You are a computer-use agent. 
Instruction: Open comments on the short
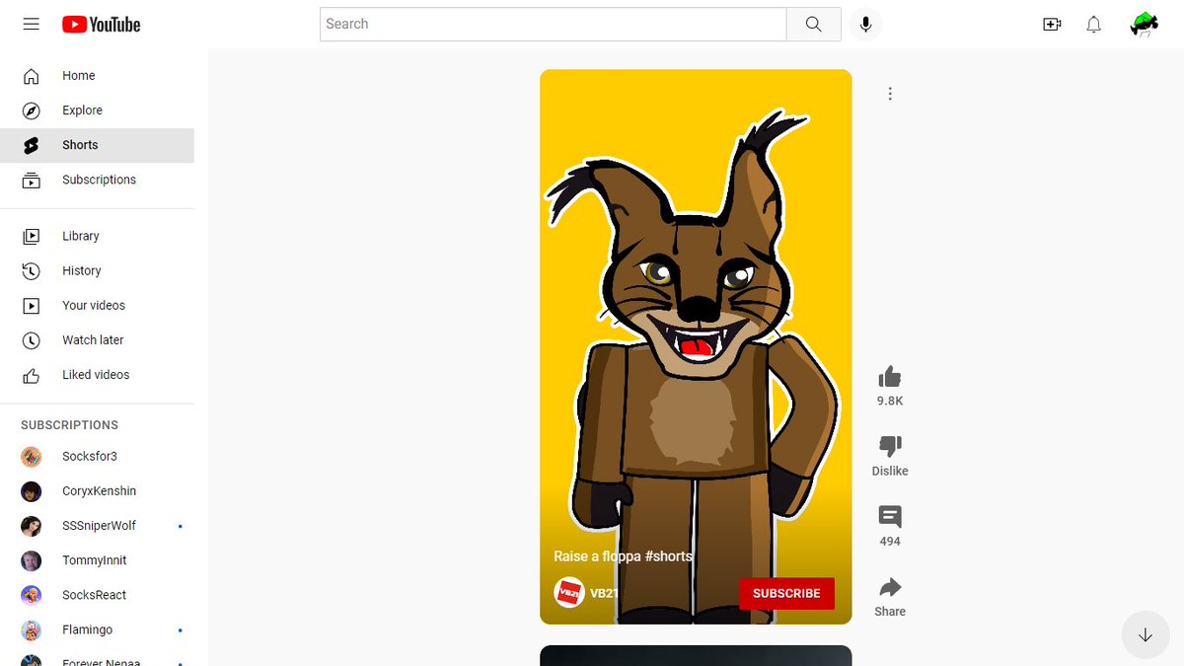890,517
